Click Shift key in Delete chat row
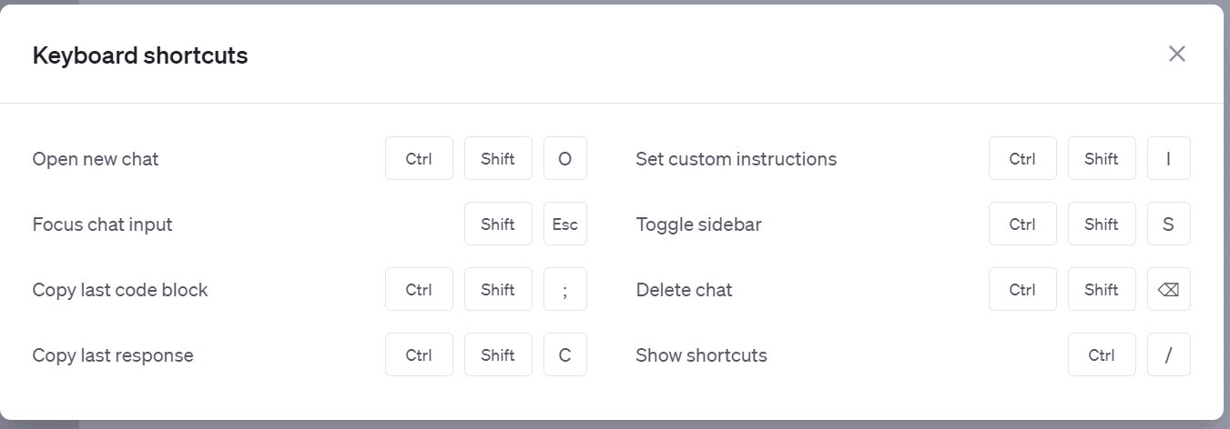Screen dimensions: 1230x429 pos(1102,290)
